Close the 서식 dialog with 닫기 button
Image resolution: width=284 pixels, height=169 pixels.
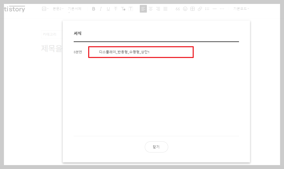click(x=156, y=147)
